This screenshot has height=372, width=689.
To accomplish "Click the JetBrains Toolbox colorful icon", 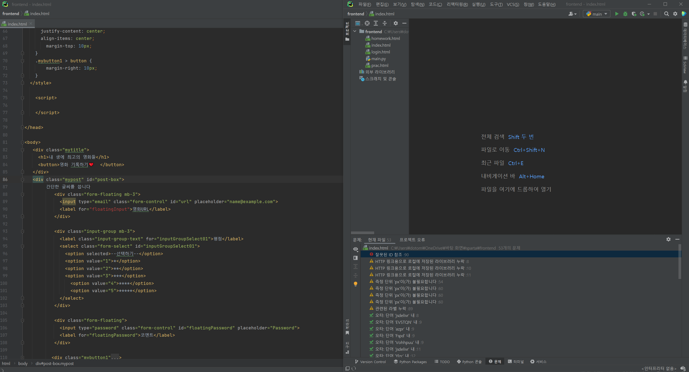I will click(x=684, y=14).
